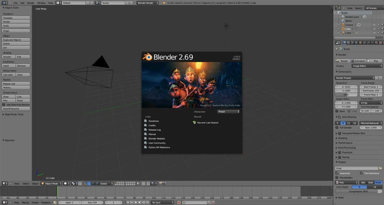Screen dimensions: 384x205
Task: Enable the Bord border render checkbox
Action: tap(337, 111)
